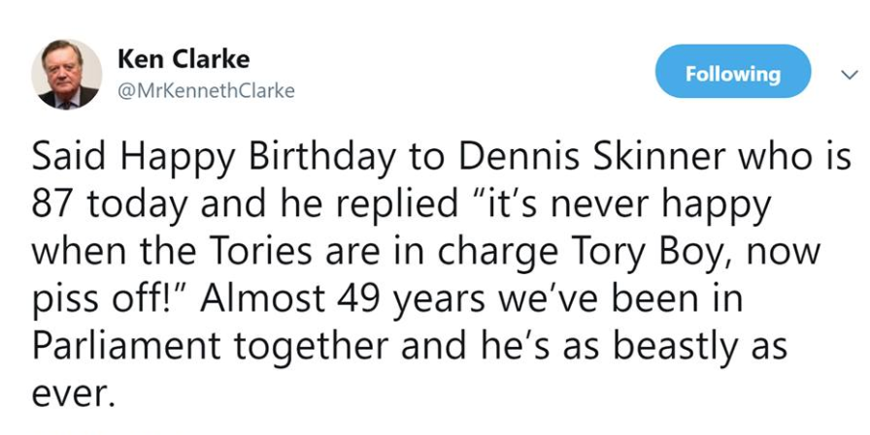Screen dimensions: 870x435
Task: Expand the tweet options chevron
Action: tap(848, 75)
